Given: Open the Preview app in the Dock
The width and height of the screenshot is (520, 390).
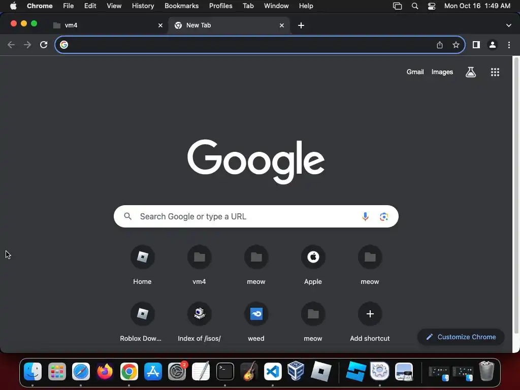Looking at the screenshot, I should [x=404, y=371].
